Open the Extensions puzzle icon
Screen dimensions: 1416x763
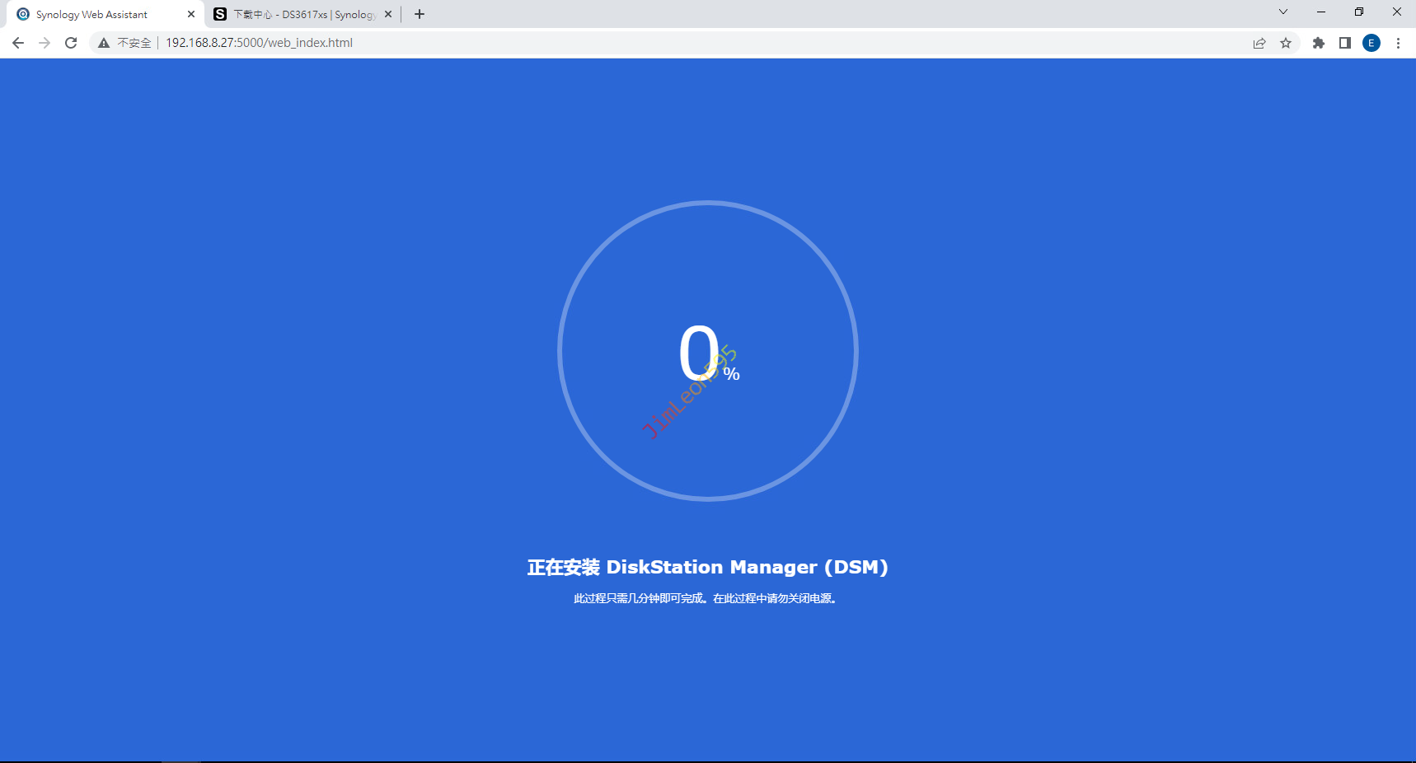pyautogui.click(x=1319, y=43)
